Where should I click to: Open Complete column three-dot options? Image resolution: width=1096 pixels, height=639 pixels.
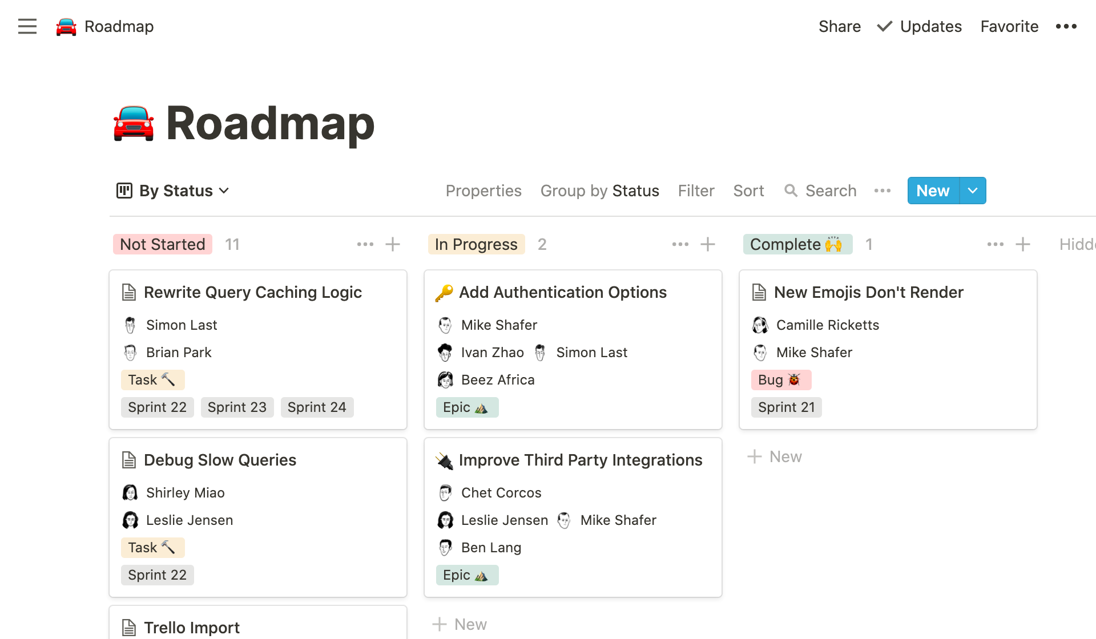(995, 244)
